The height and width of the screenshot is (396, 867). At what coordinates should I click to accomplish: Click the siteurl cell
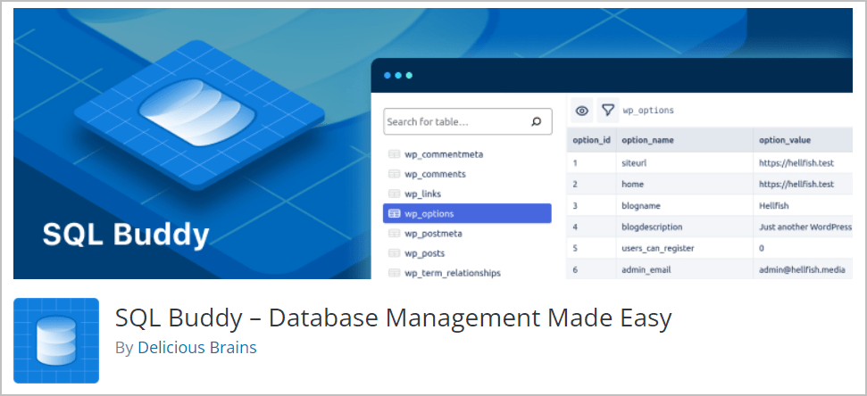click(685, 163)
